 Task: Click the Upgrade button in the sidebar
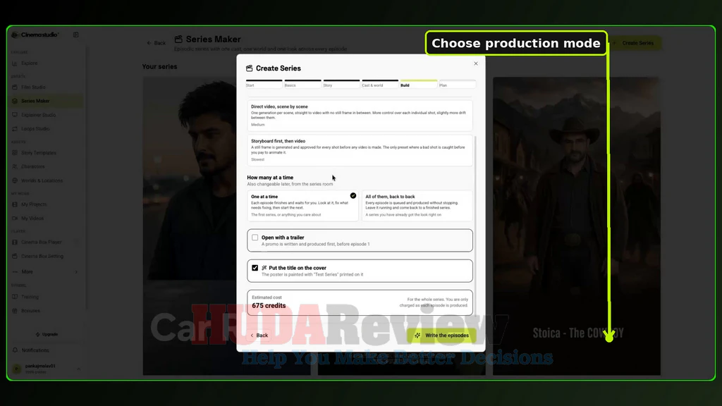coord(47,334)
